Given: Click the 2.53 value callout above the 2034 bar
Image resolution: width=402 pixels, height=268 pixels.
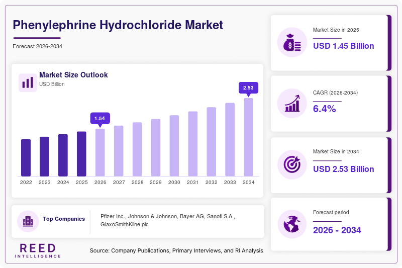Looking at the screenshot, I should click(x=248, y=87).
